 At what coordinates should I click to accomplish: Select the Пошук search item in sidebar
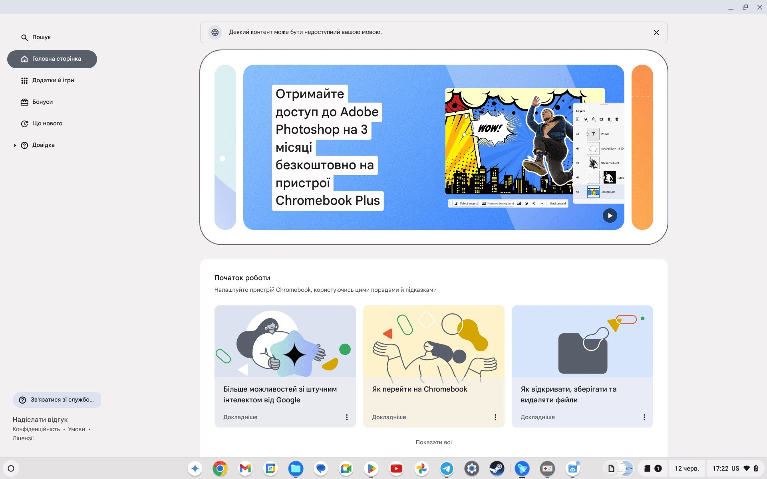pos(41,37)
